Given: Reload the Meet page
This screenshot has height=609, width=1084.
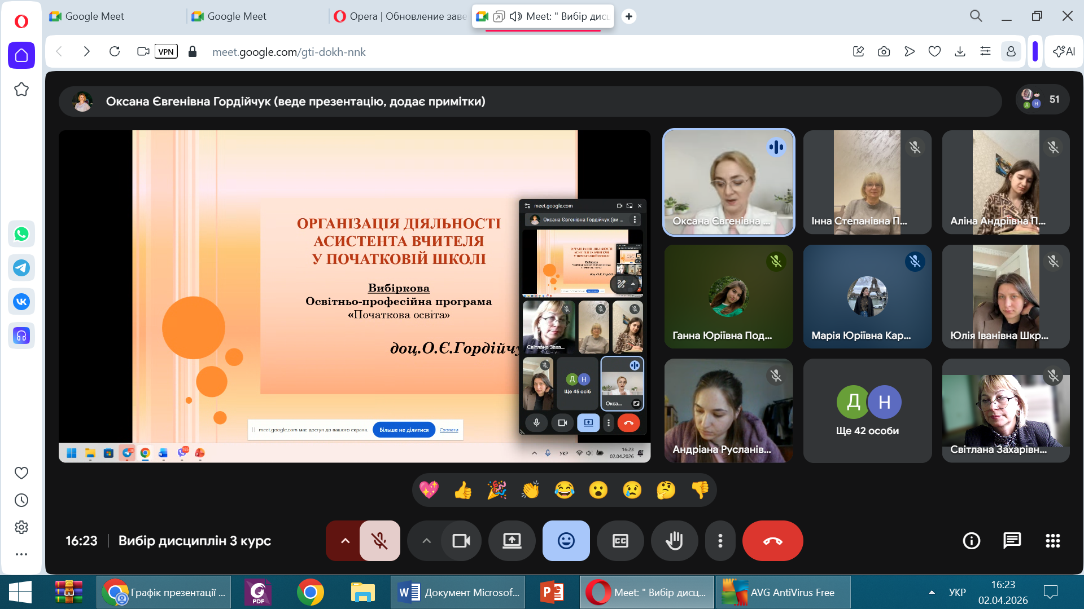Looking at the screenshot, I should [115, 52].
